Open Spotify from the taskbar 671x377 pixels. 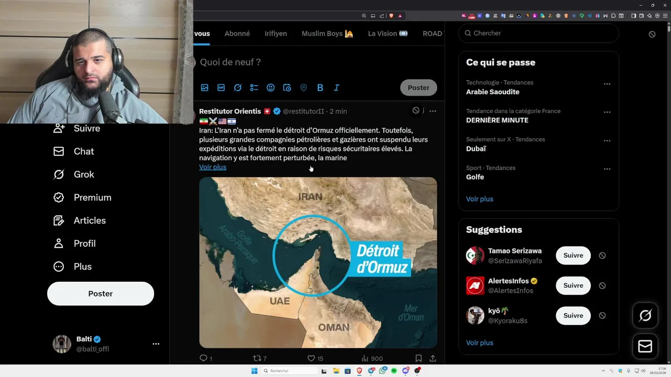tap(394, 371)
